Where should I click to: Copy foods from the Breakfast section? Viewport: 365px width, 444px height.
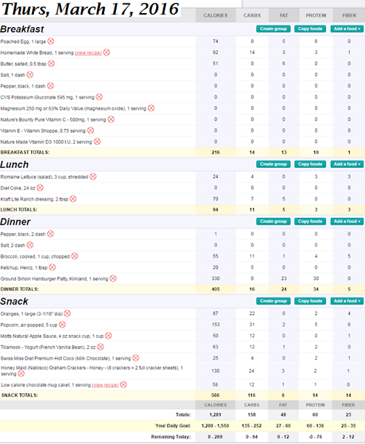point(310,29)
